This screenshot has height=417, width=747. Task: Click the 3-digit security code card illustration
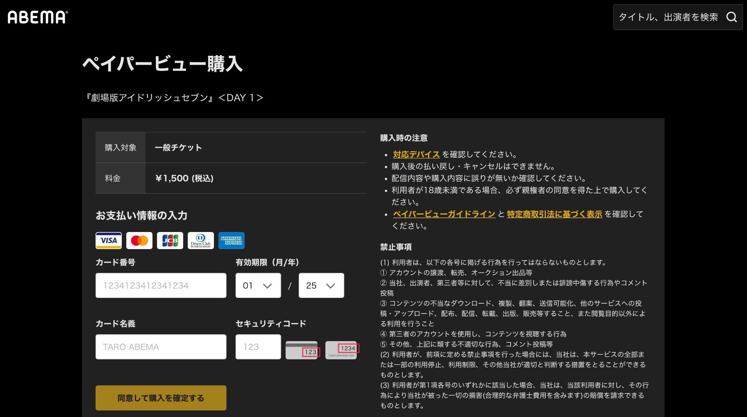(302, 350)
